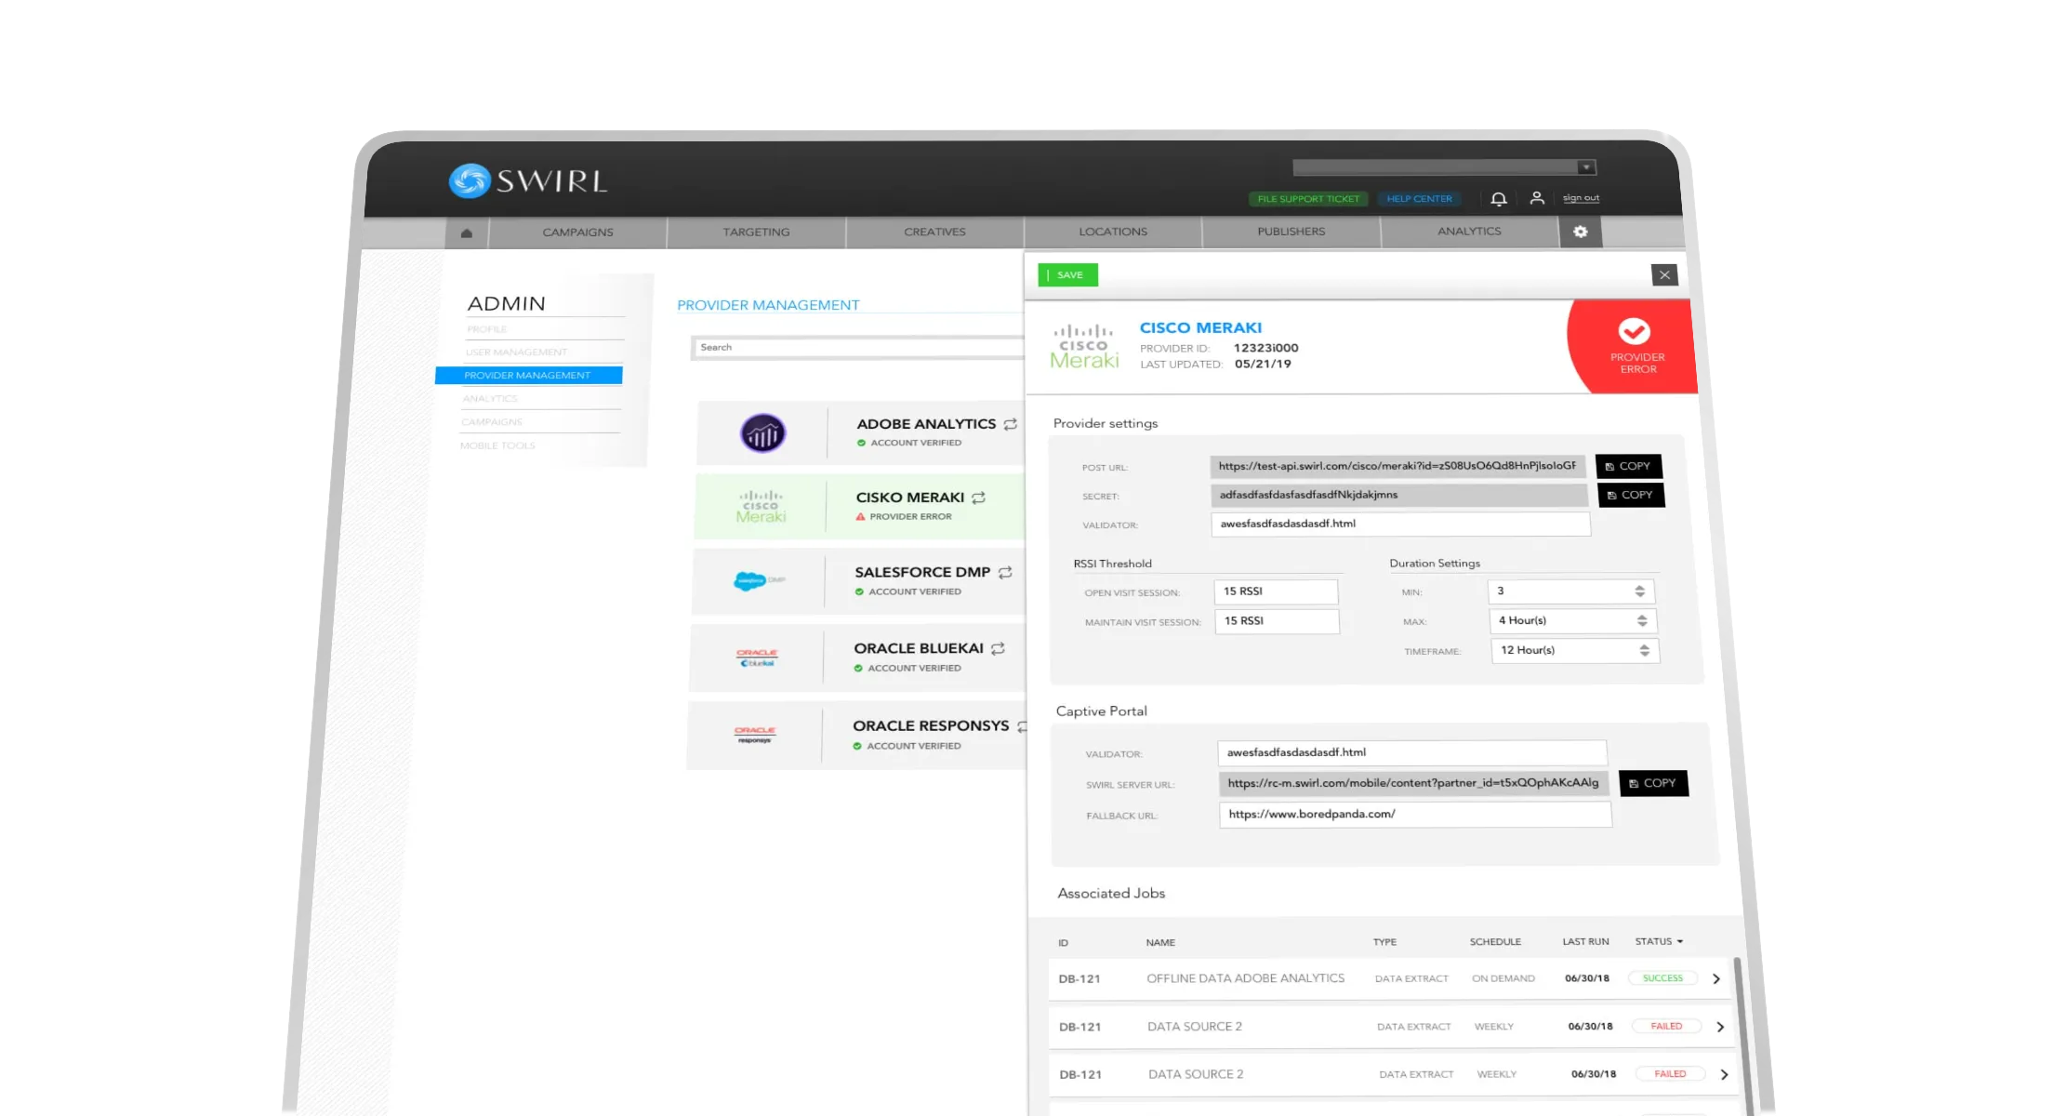
Task: Close the provider detail panel
Action: (x=1665, y=275)
